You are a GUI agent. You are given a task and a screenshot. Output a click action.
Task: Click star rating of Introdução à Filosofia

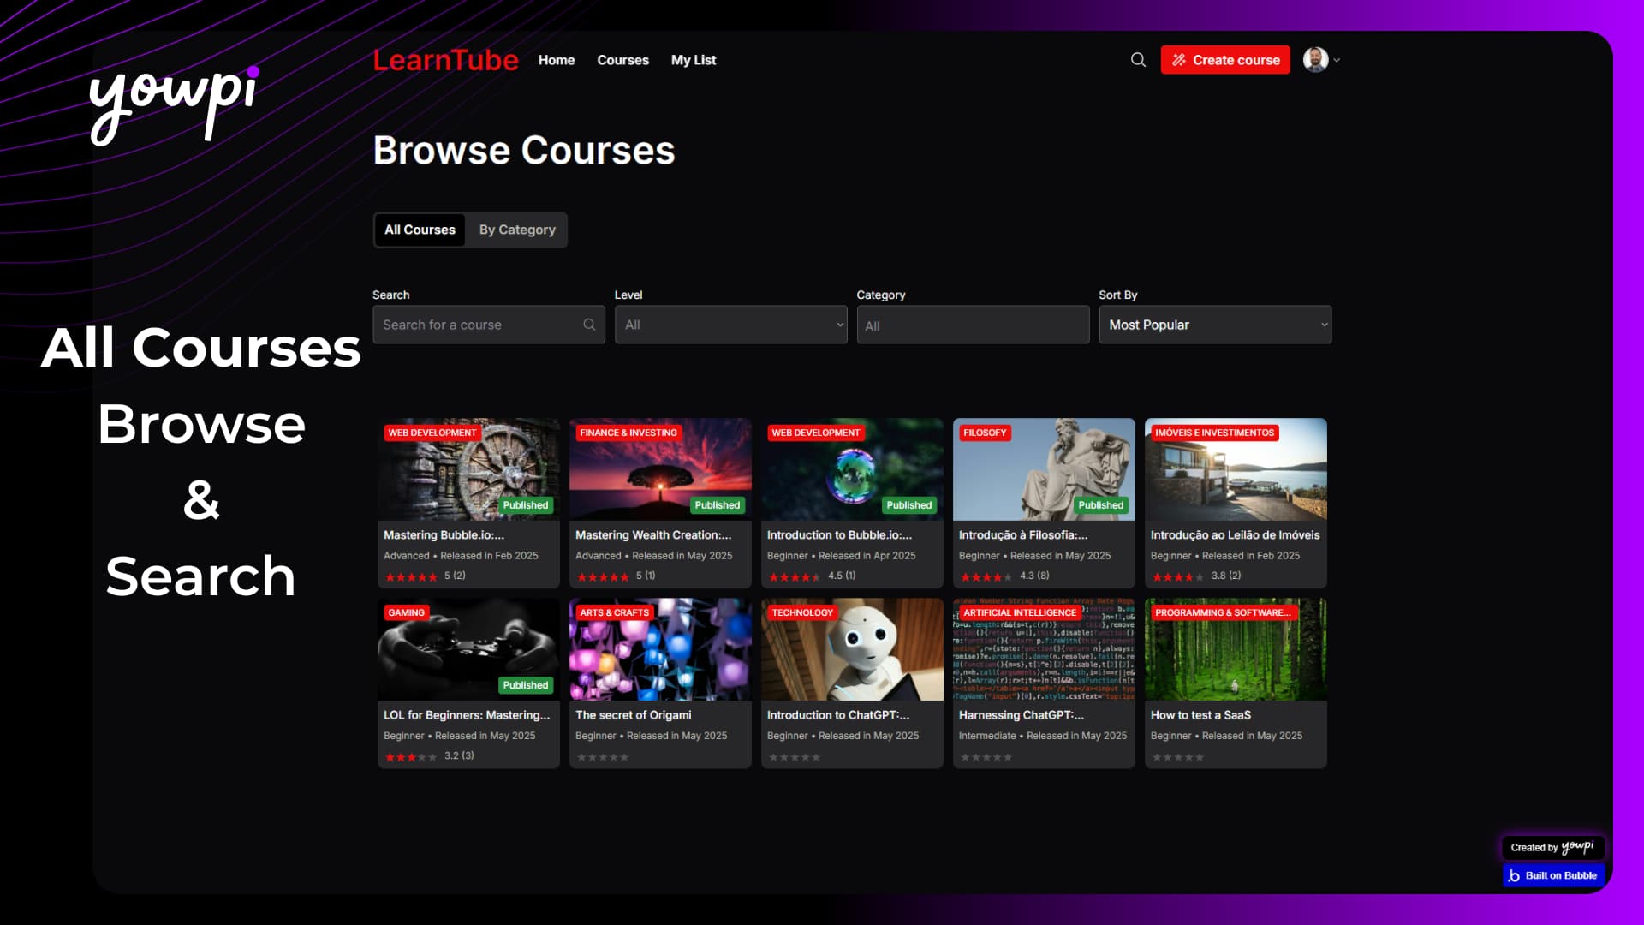coord(986,576)
